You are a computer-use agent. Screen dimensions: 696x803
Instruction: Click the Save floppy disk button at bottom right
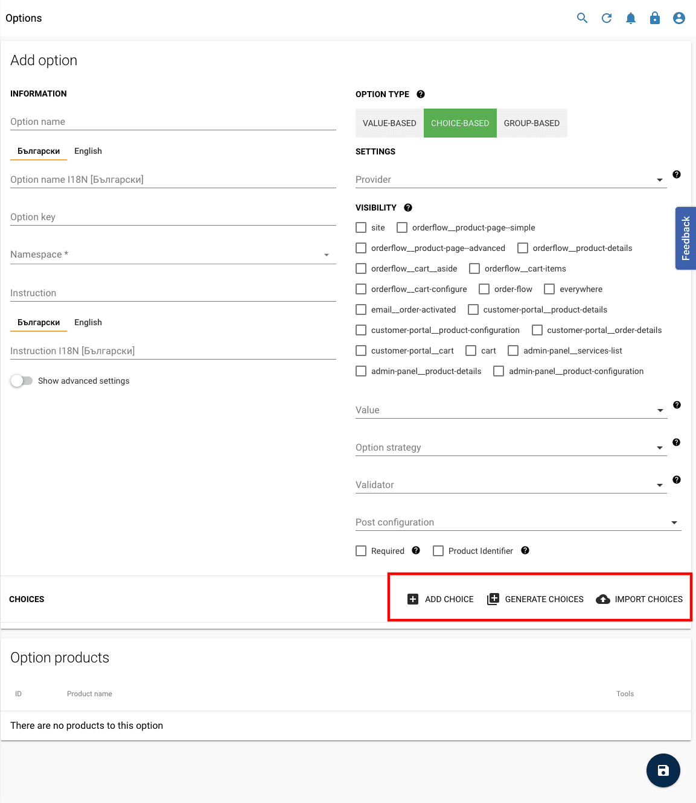point(663,770)
